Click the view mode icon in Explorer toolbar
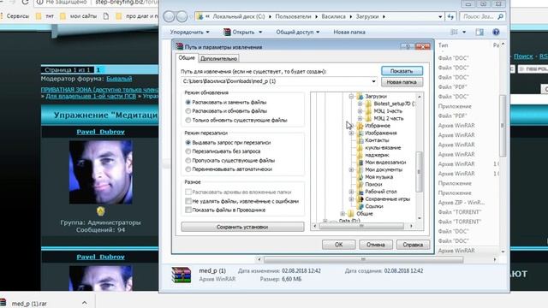The width and height of the screenshot is (548, 308). (x=455, y=33)
